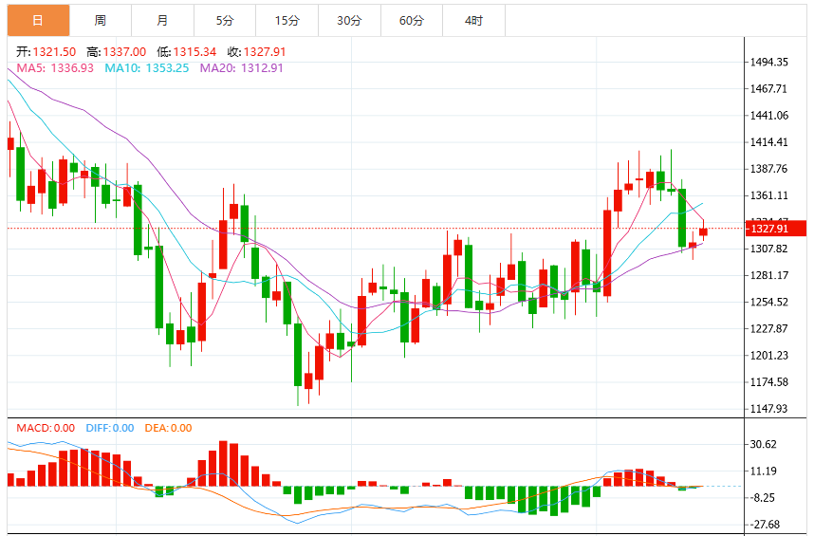Click the 1147.93 price axis label
Viewport: 814px width, 536px height.
coord(768,408)
